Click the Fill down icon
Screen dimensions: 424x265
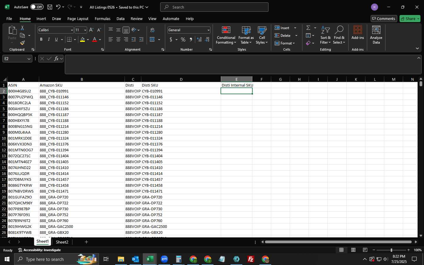(308, 35)
